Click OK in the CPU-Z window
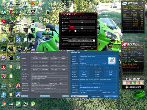The height and width of the screenshot is (110, 147). click(92, 49)
